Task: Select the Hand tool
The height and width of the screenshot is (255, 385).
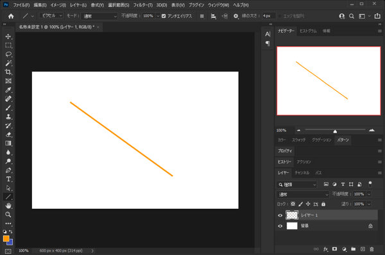Action: click(8, 206)
